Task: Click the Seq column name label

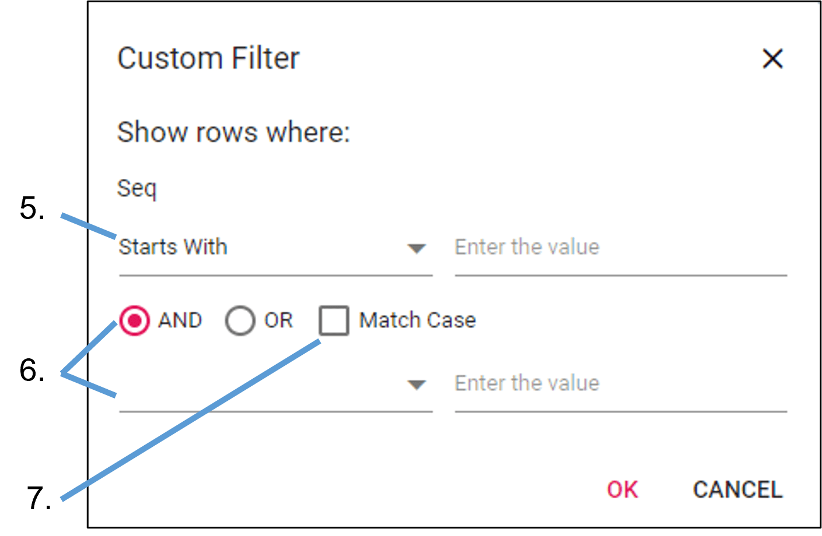Action: (x=137, y=189)
